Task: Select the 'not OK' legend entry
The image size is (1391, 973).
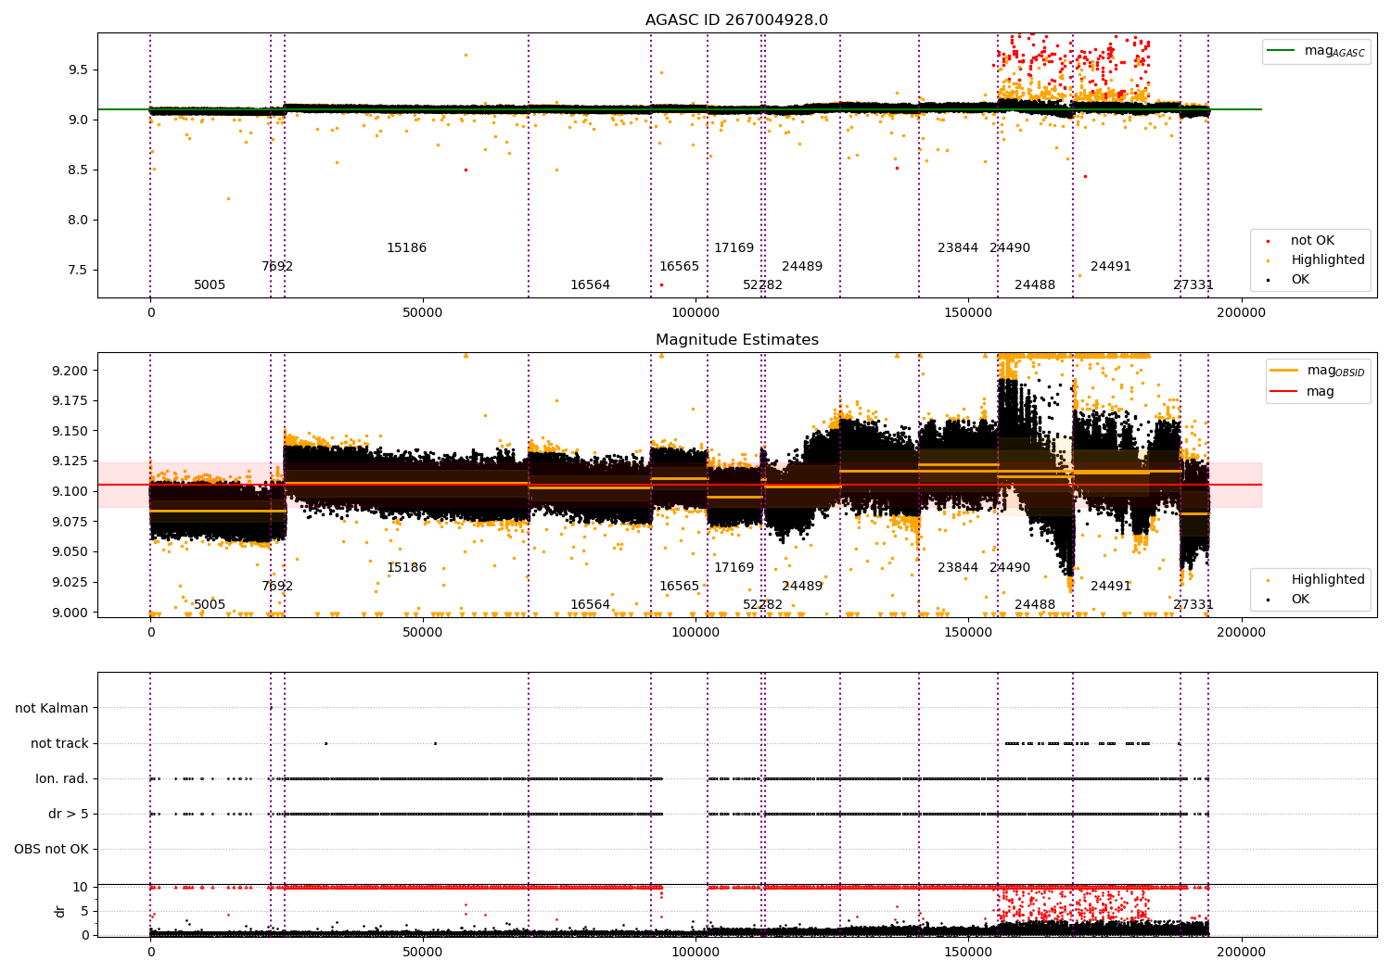Action: click(1311, 241)
